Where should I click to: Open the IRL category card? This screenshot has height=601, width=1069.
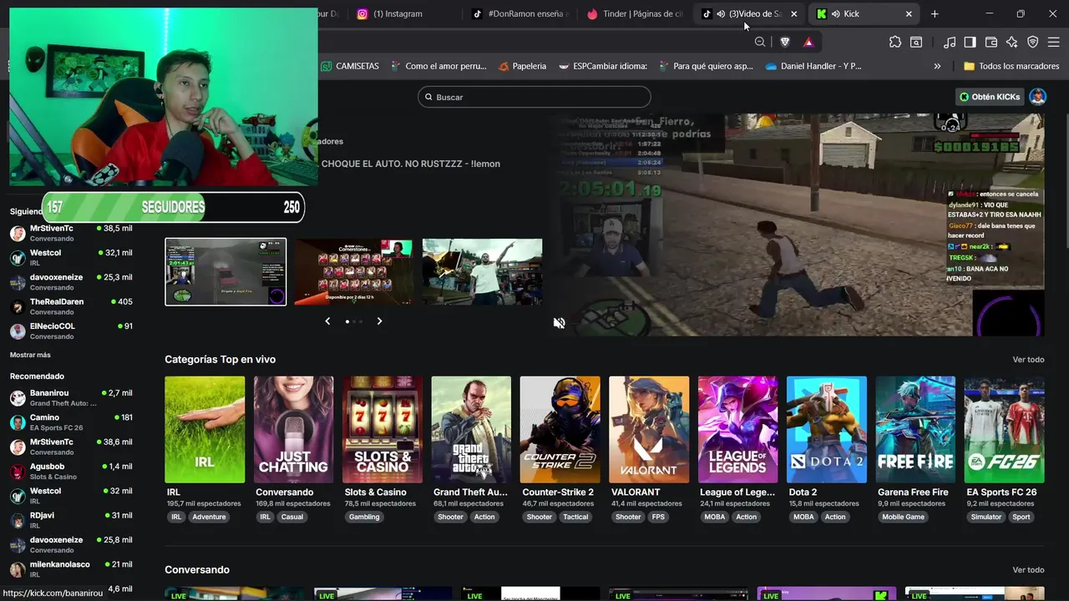coord(205,429)
